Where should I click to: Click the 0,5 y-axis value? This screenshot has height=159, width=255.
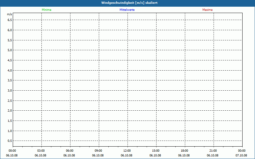(x=10, y=141)
